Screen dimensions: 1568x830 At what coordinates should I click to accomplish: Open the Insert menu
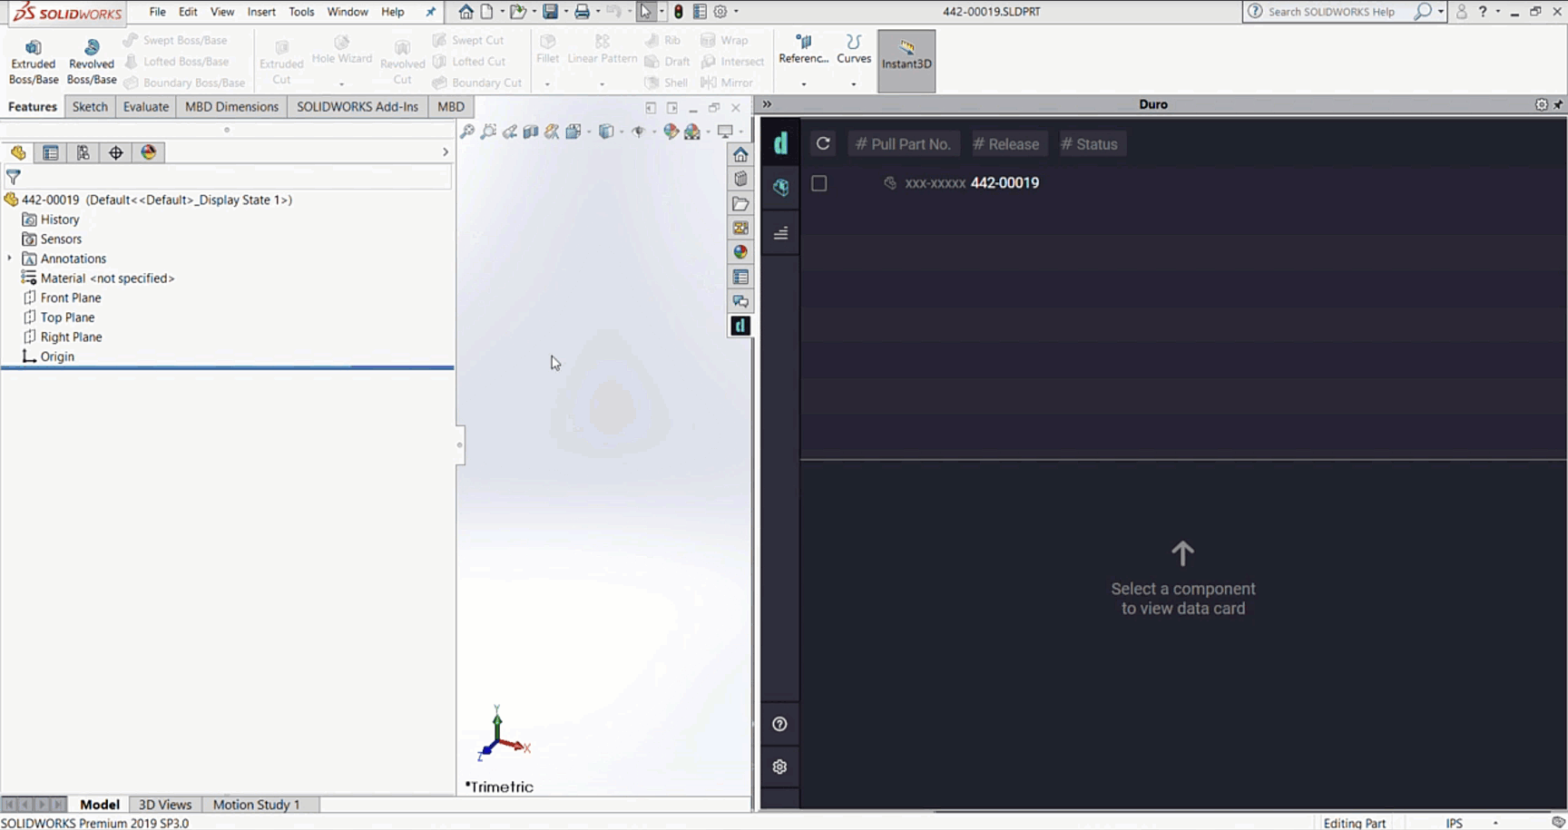tap(261, 12)
